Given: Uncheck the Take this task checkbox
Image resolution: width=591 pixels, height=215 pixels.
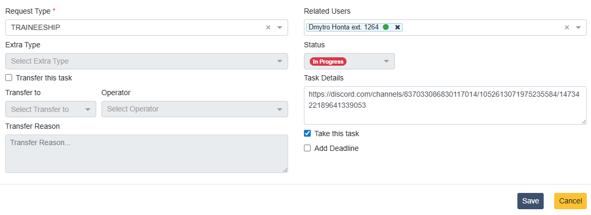Looking at the screenshot, I should 308,134.
